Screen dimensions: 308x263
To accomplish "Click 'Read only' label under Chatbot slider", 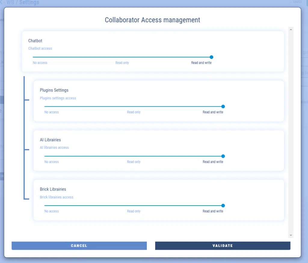I will [122, 63].
